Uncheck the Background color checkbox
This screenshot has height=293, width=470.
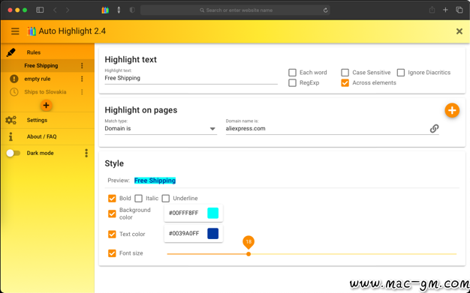pyautogui.click(x=112, y=214)
